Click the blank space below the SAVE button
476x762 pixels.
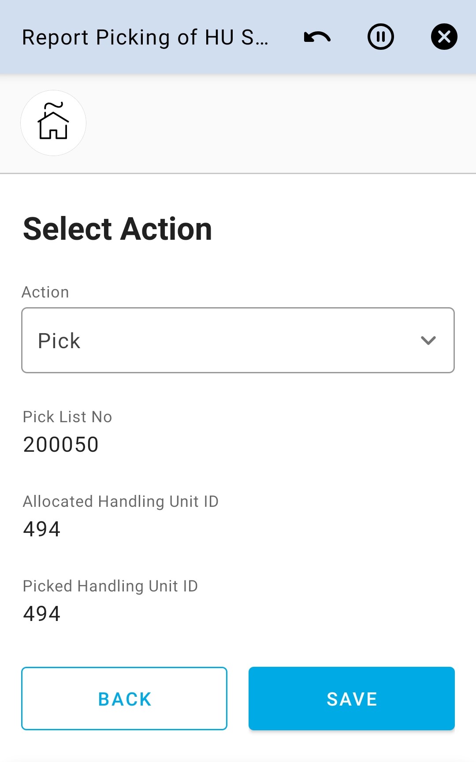tap(351, 747)
